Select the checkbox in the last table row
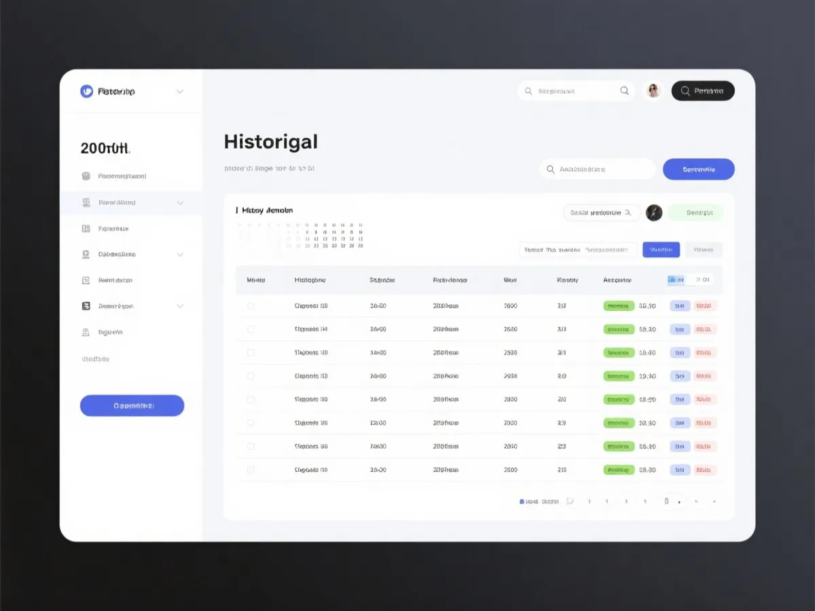Image resolution: width=815 pixels, height=611 pixels. (251, 470)
